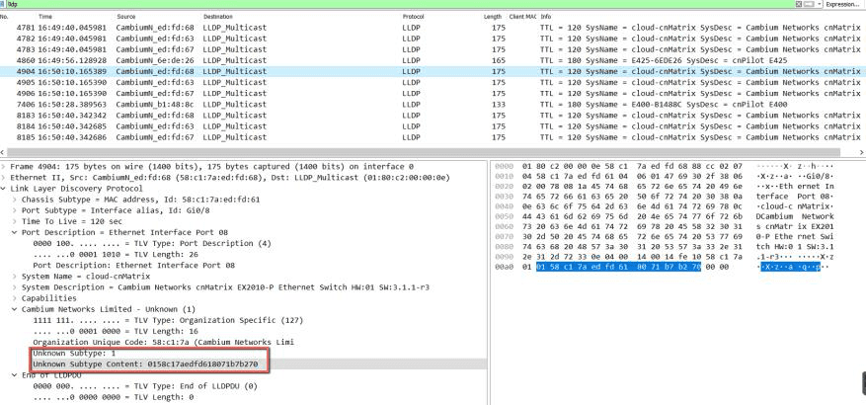Sort packets by the Protocol column header
This screenshot has width=866, height=405.
pyautogui.click(x=413, y=17)
